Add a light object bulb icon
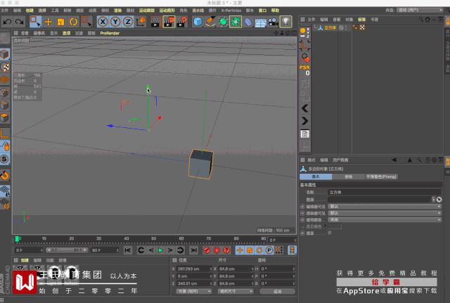 (285, 22)
